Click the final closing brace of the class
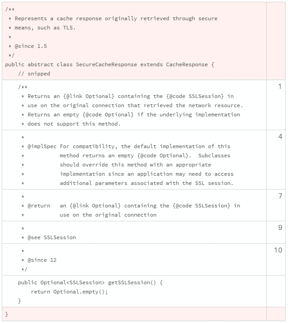 [7, 314]
